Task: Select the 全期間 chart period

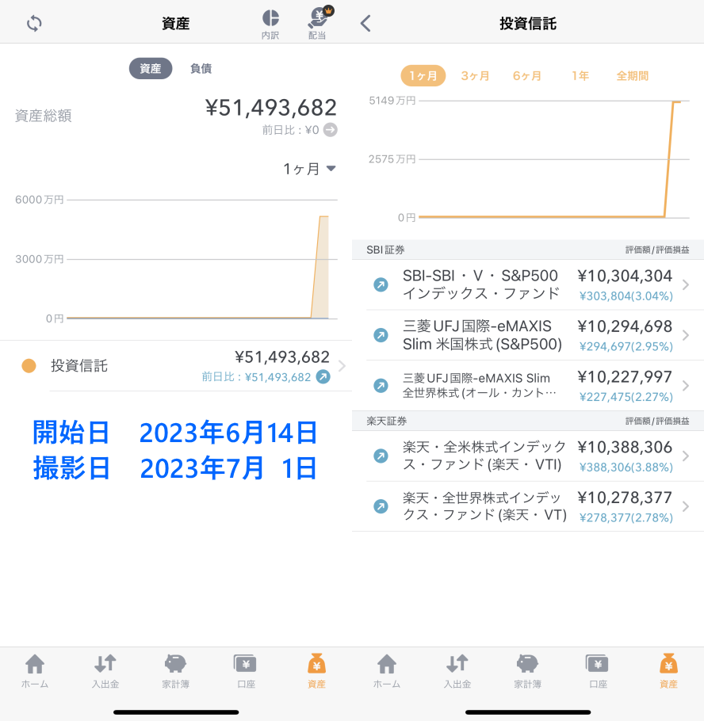Action: coord(633,75)
